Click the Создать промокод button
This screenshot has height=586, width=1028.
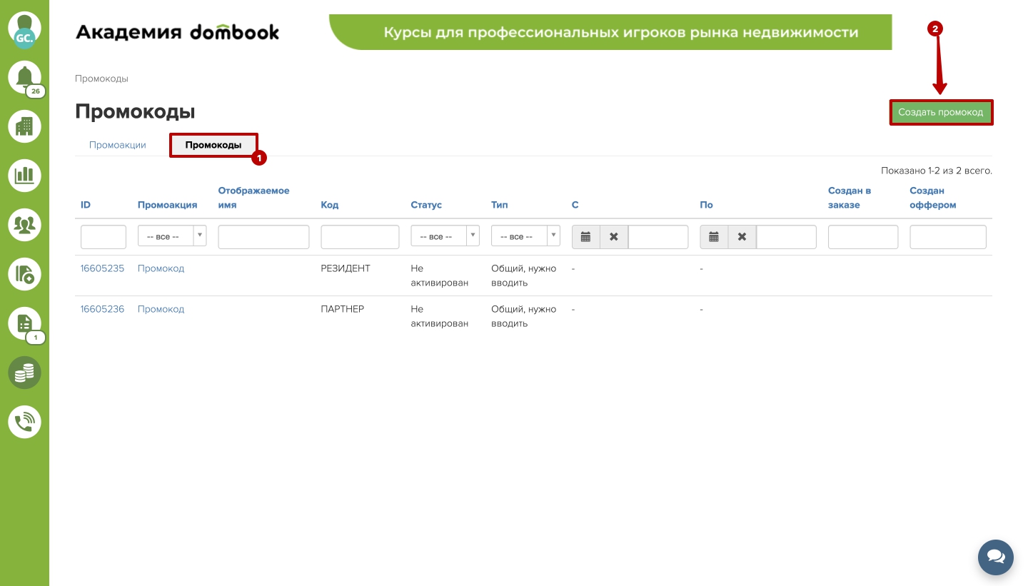pyautogui.click(x=940, y=112)
